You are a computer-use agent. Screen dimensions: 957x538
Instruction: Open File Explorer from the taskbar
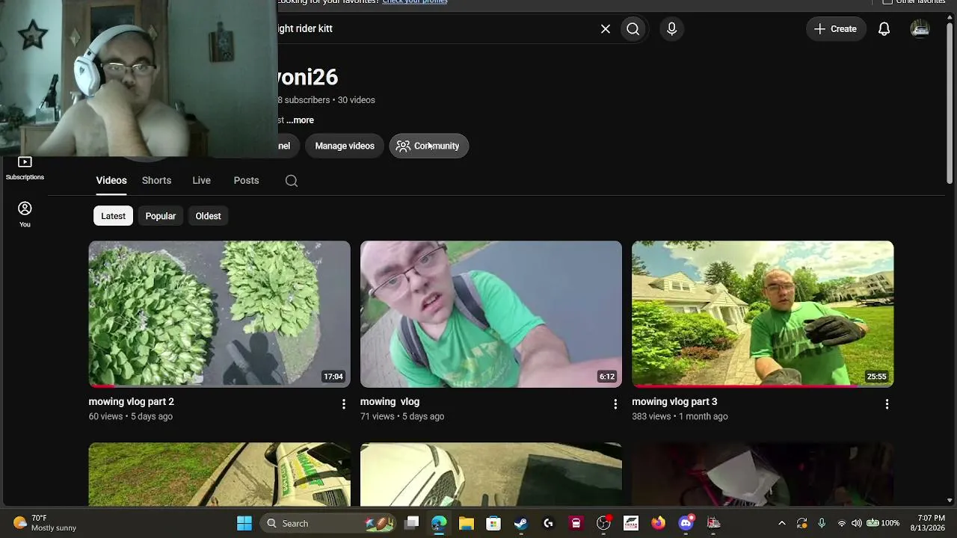point(467,524)
